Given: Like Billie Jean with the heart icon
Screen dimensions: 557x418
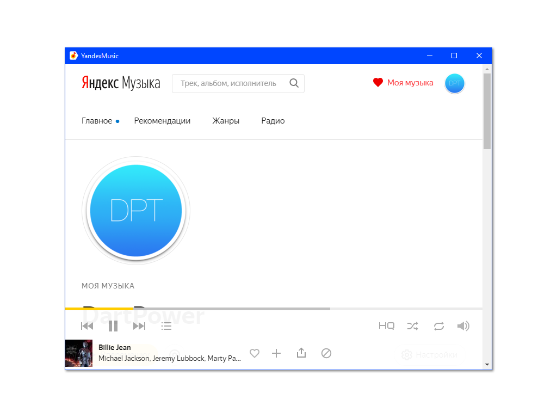Looking at the screenshot, I should coord(255,353).
